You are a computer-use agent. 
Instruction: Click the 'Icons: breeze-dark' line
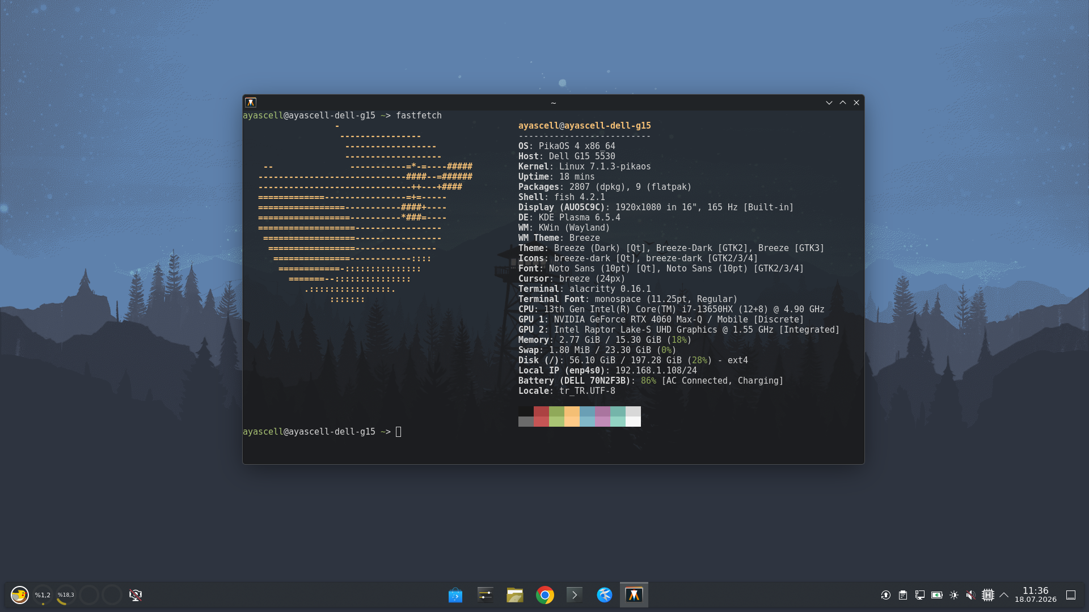coord(638,258)
